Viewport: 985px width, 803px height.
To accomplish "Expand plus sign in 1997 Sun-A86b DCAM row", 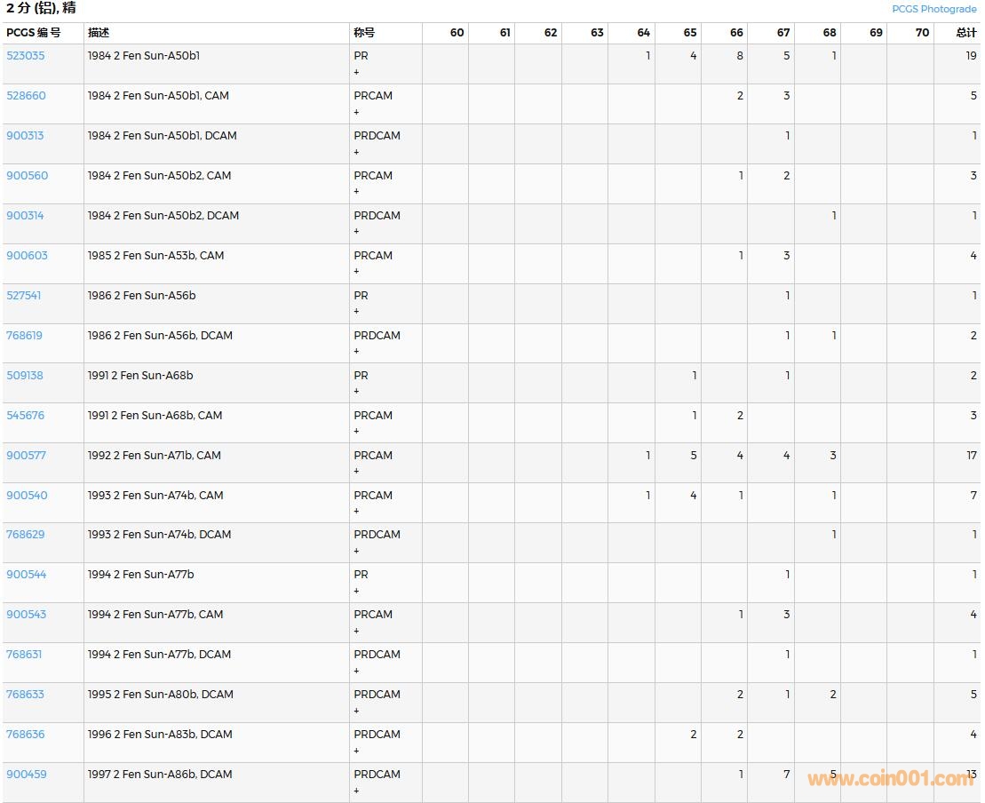I will [x=357, y=791].
